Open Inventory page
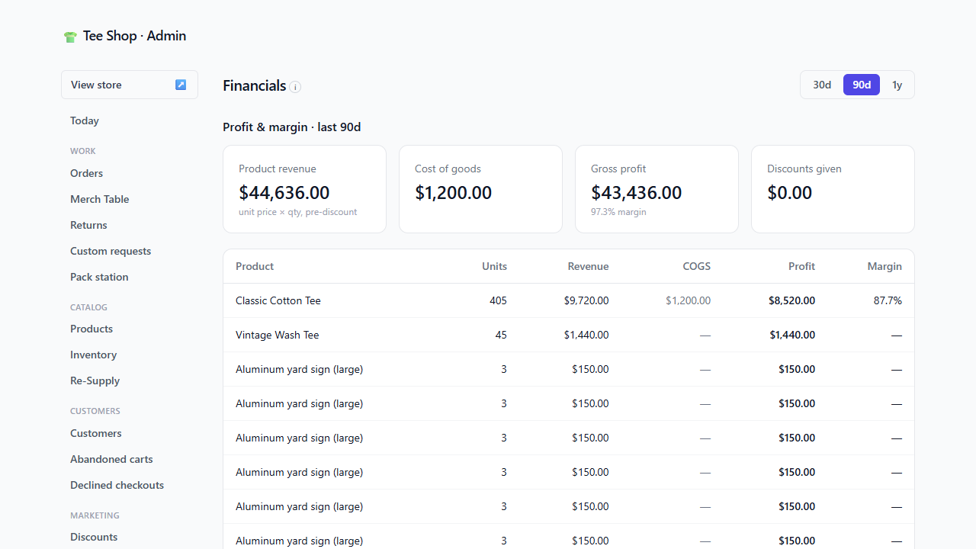The width and height of the screenshot is (976, 549). (x=93, y=355)
